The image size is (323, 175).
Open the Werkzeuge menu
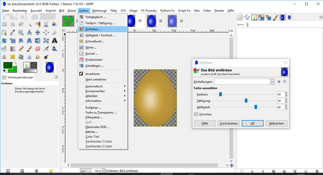[x=99, y=11]
